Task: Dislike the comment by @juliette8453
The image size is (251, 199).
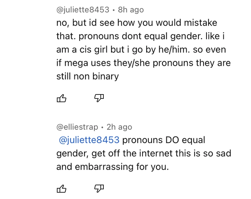Action: point(99,98)
